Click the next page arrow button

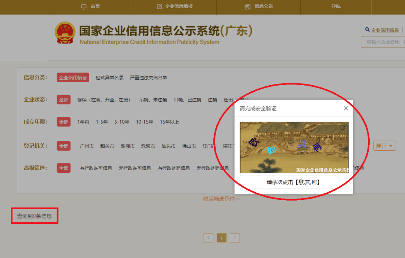click(235, 238)
